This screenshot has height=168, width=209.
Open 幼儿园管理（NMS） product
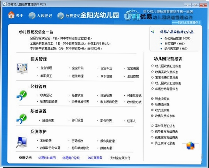pos(176,49)
